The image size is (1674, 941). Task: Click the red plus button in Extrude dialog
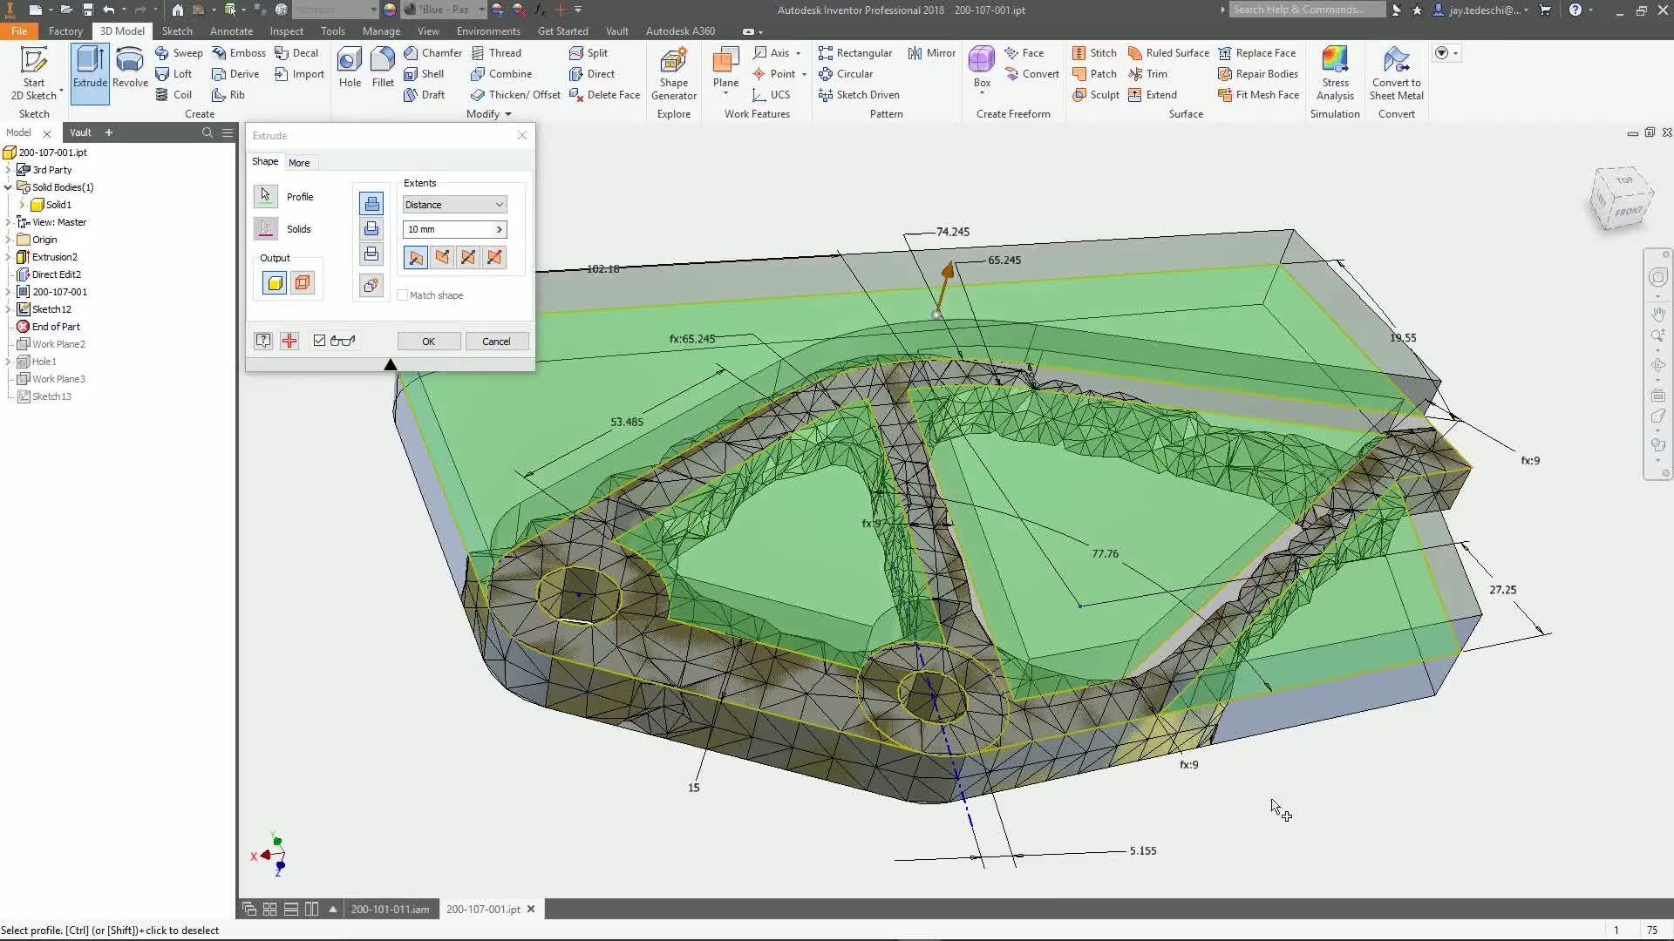point(289,341)
